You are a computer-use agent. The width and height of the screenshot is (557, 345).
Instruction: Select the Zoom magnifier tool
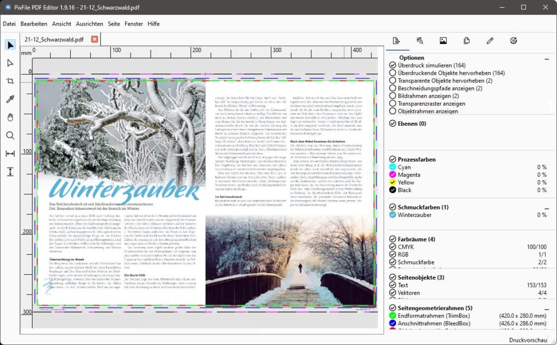[x=10, y=135]
